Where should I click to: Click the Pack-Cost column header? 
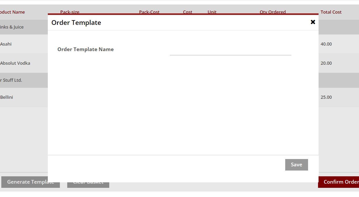coord(149,12)
